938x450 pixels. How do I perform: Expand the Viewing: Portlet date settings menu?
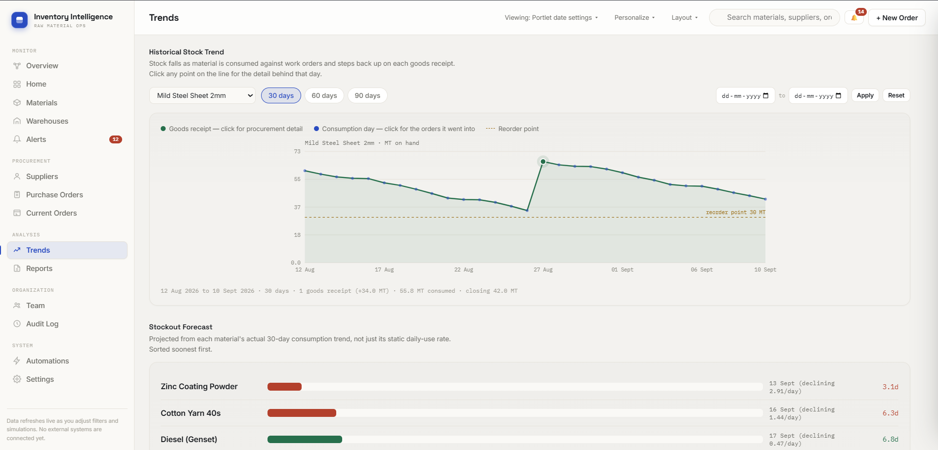[x=551, y=18]
